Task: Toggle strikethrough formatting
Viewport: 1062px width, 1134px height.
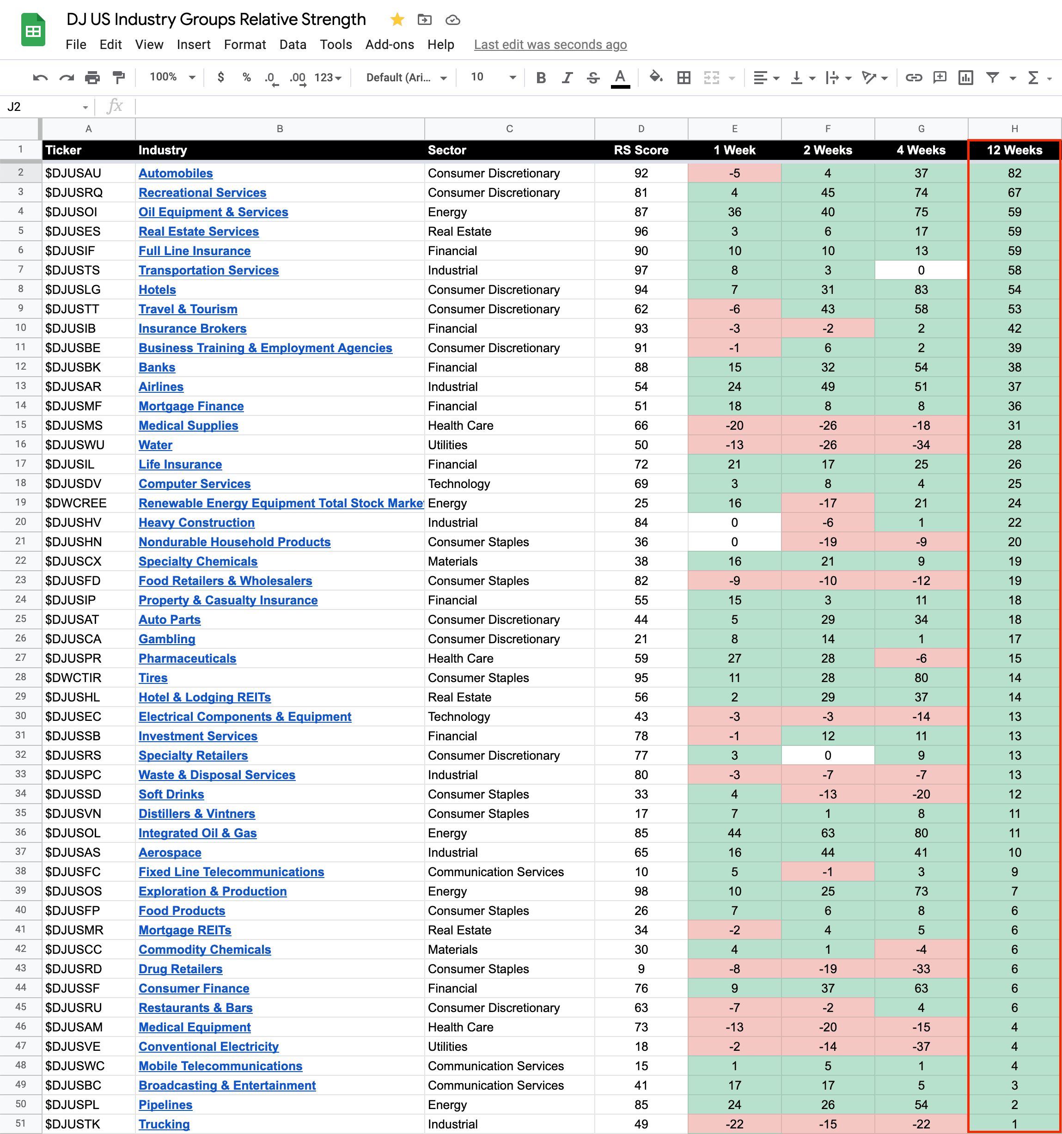Action: coord(592,78)
